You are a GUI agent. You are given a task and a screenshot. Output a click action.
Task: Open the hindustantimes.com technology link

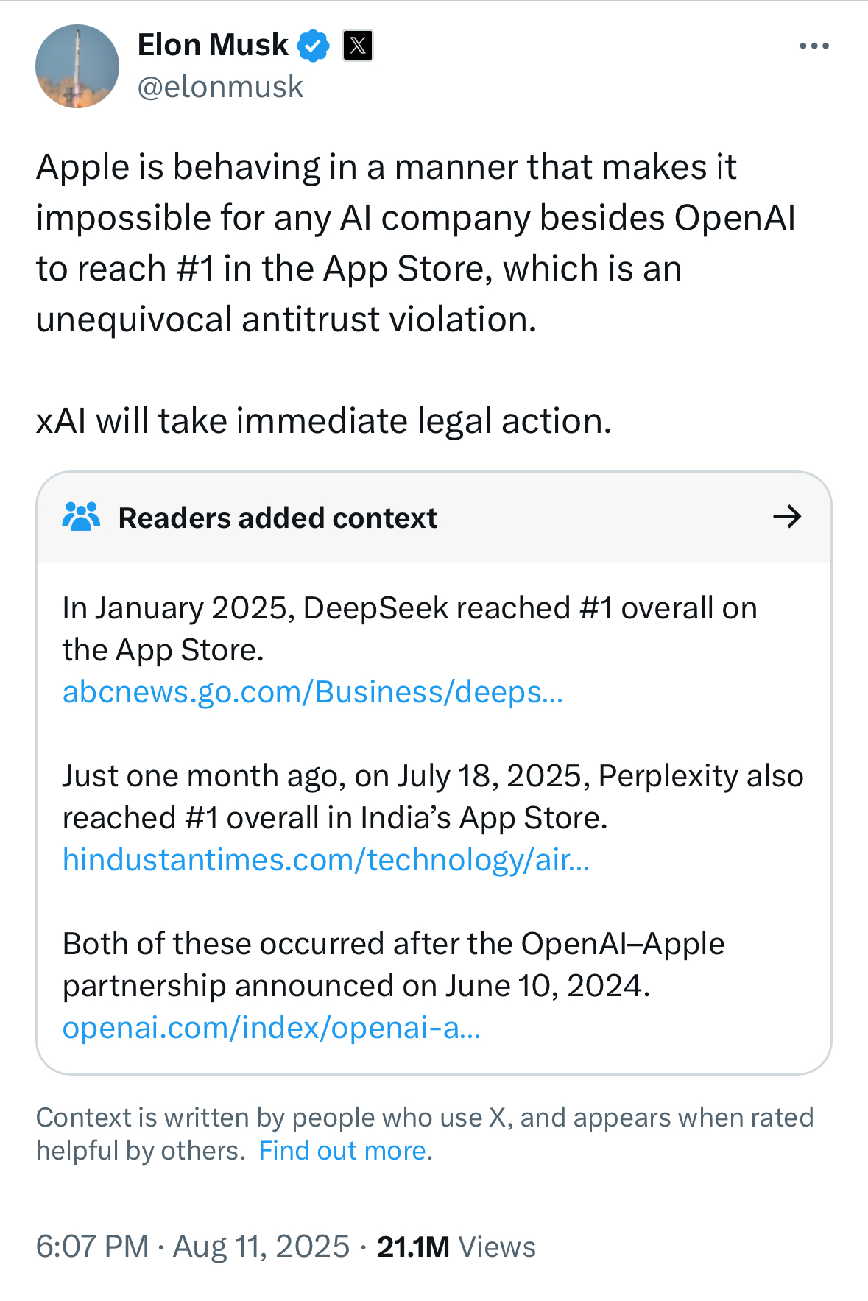pos(326,859)
